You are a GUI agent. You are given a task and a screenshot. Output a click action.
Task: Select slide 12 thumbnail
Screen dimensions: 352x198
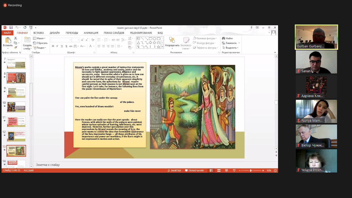click(16, 136)
